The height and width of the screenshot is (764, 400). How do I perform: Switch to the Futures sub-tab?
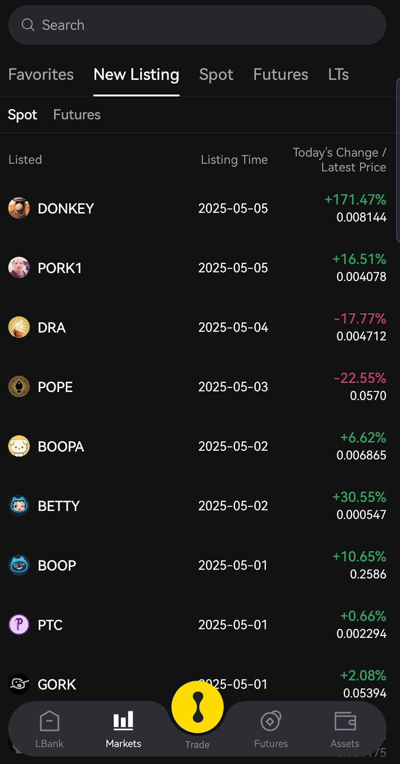coord(77,115)
